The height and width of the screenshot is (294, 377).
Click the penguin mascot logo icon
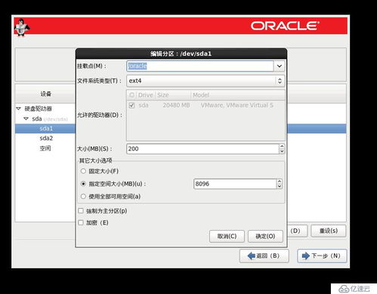pyautogui.click(x=21, y=27)
